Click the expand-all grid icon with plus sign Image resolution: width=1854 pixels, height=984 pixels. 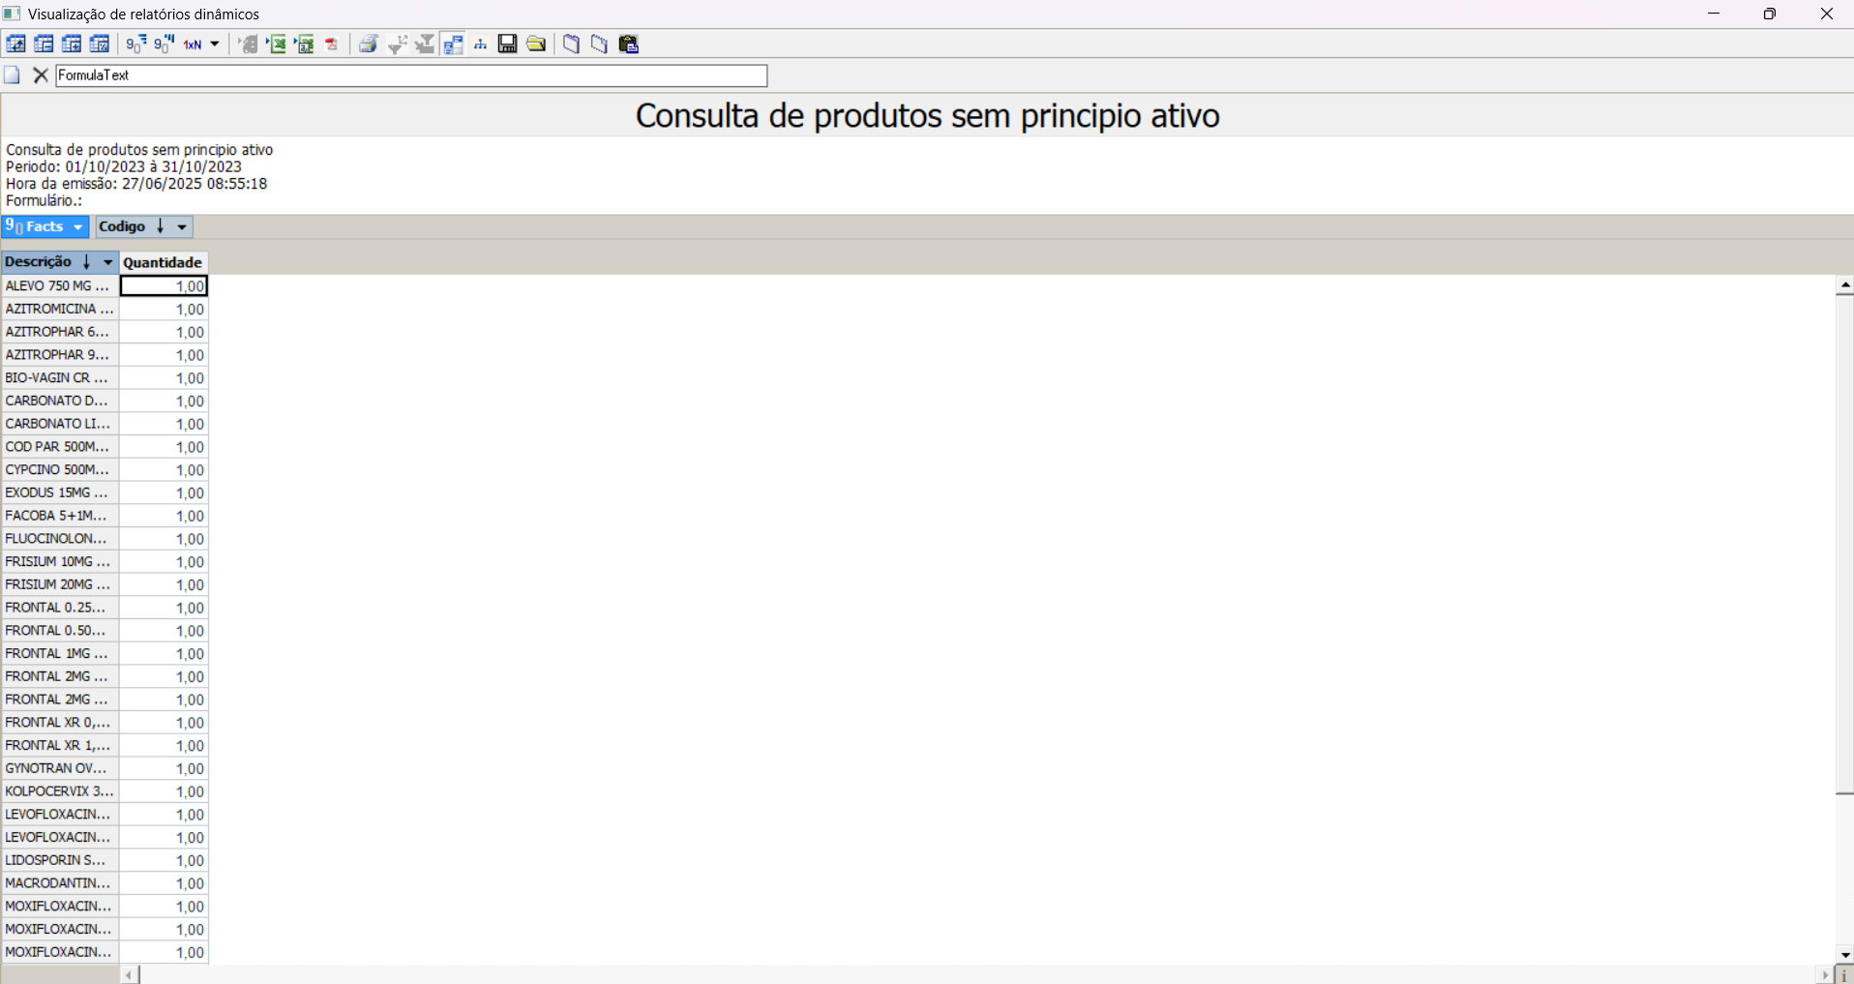coord(72,44)
